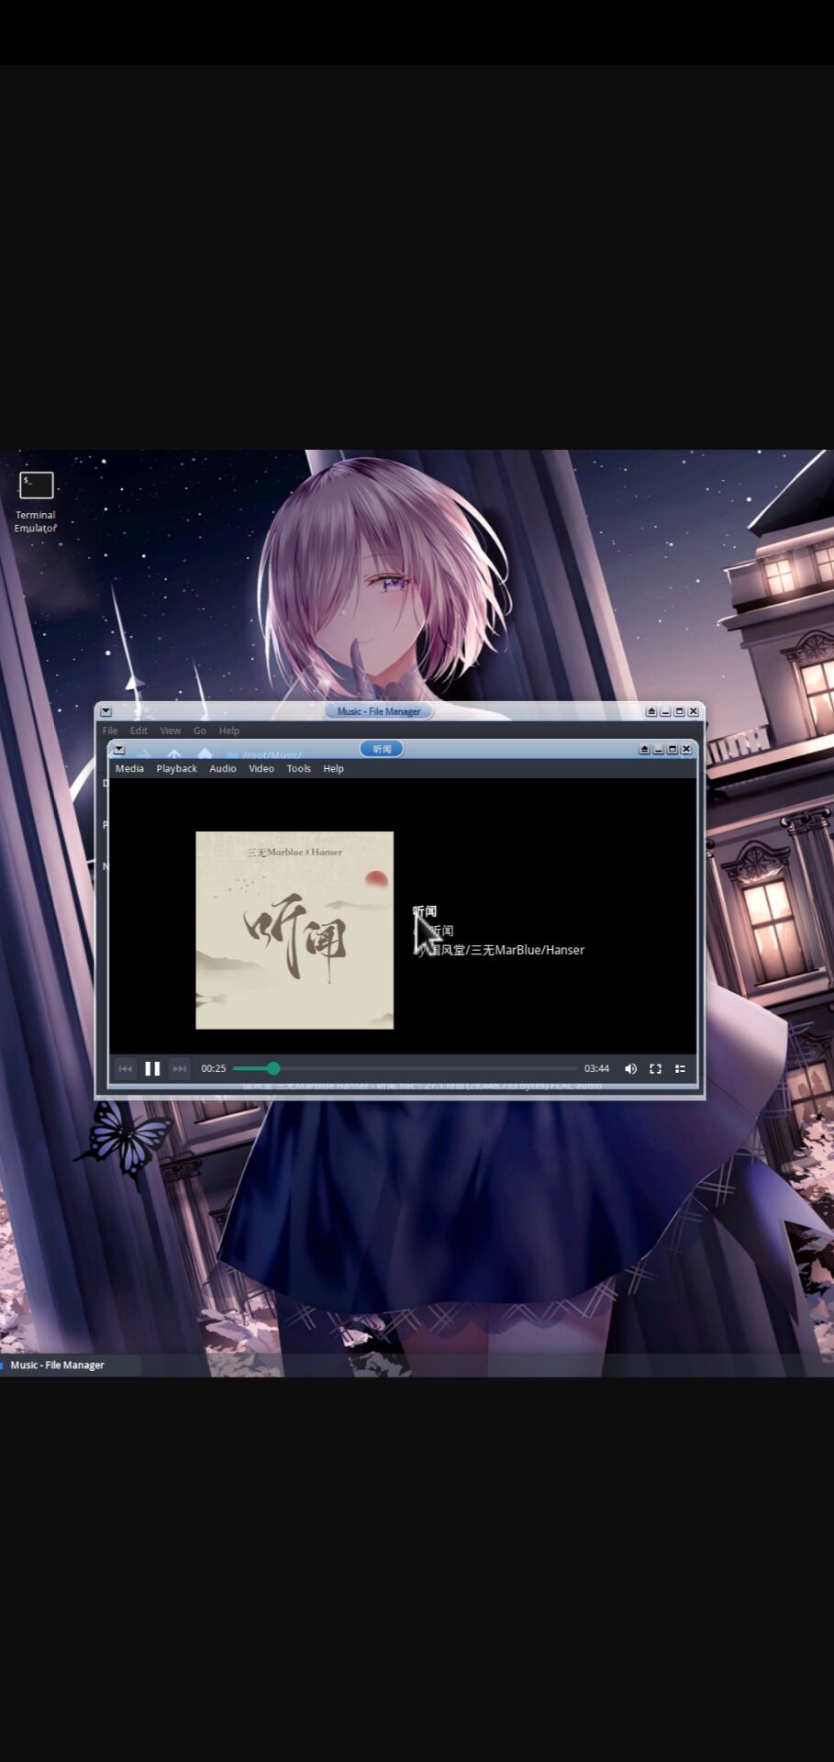
Task: Open the Playback menu
Action: pos(176,769)
